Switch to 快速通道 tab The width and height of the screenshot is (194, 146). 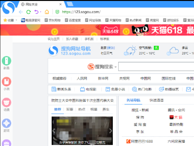(157, 100)
